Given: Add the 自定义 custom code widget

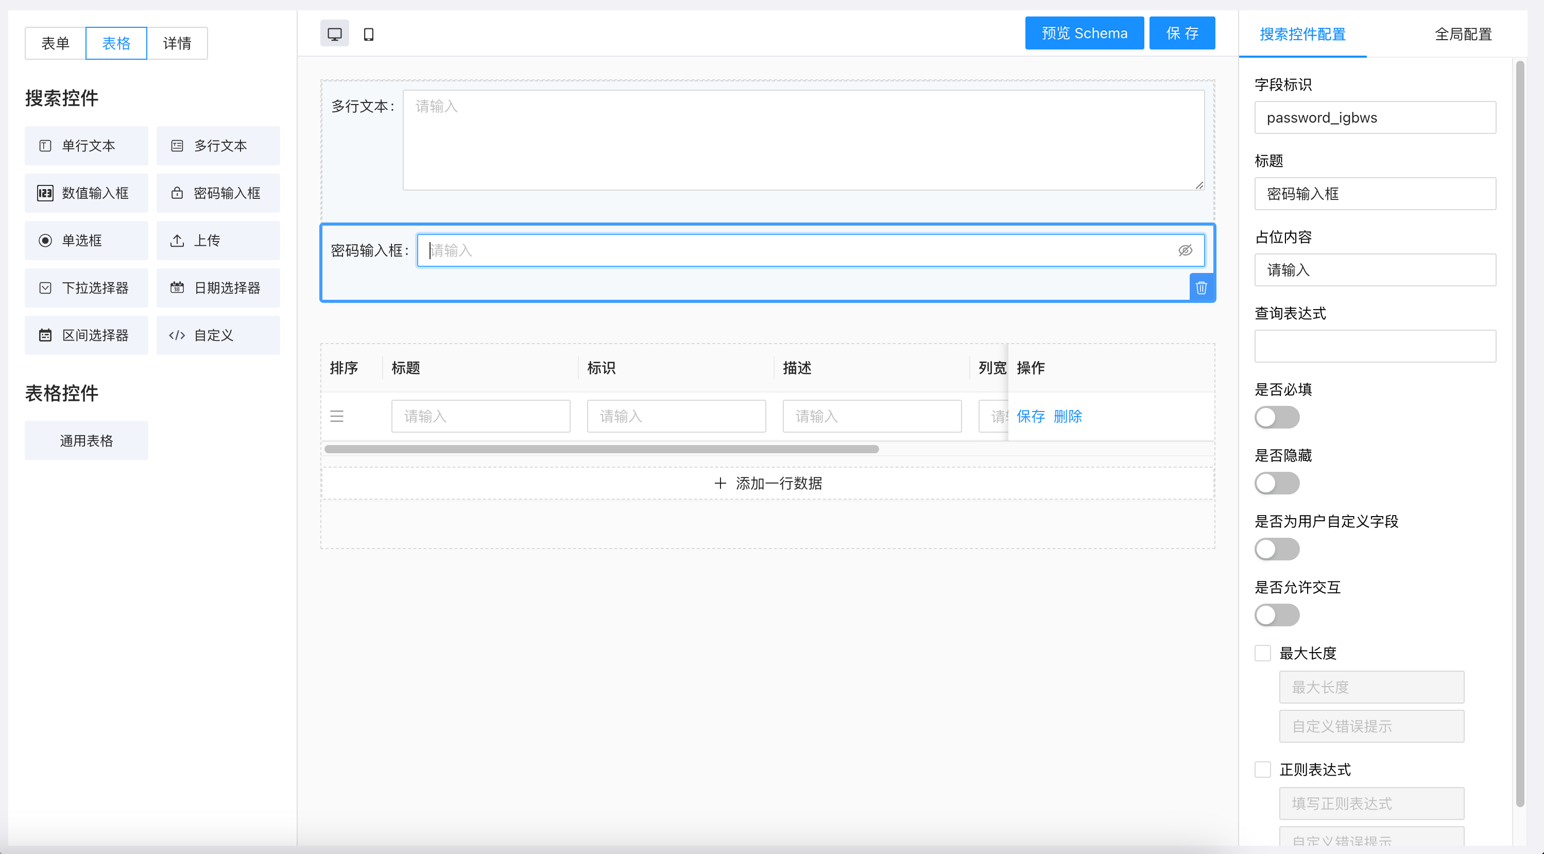Looking at the screenshot, I should (x=218, y=335).
